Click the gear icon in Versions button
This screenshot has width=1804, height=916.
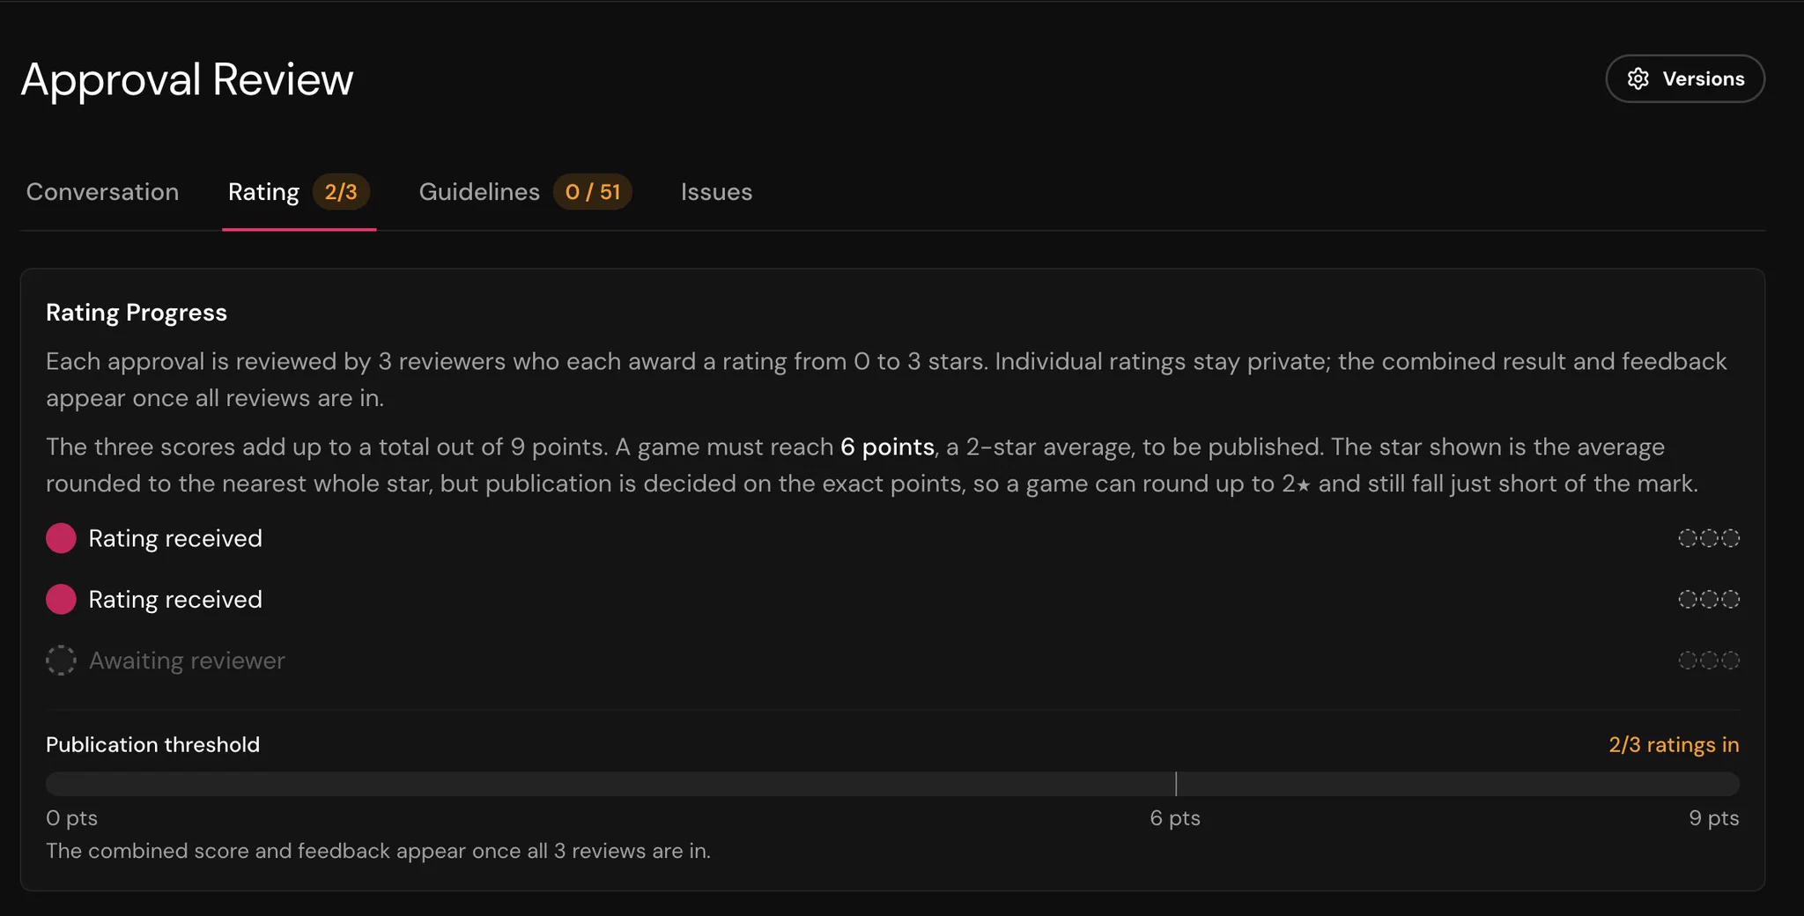1638,79
